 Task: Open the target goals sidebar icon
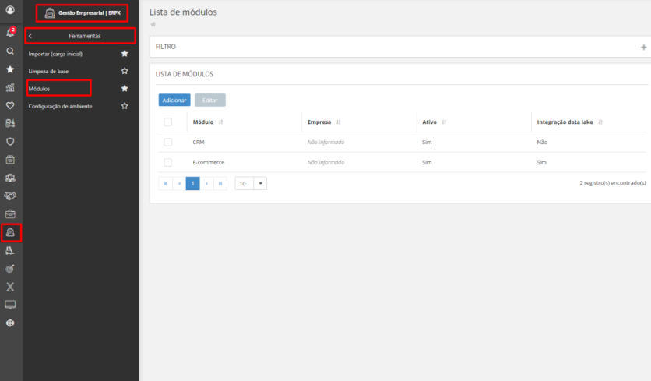tap(10, 269)
